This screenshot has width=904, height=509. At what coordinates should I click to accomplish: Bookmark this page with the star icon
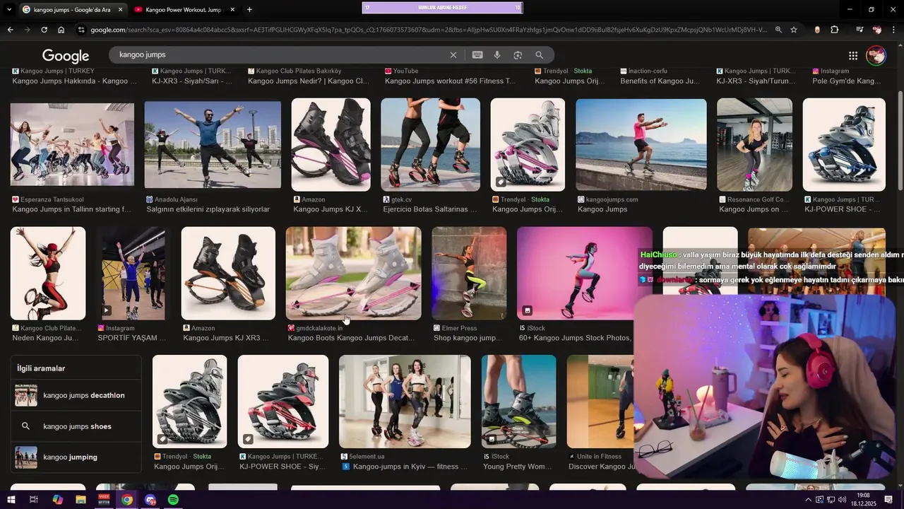[794, 30]
